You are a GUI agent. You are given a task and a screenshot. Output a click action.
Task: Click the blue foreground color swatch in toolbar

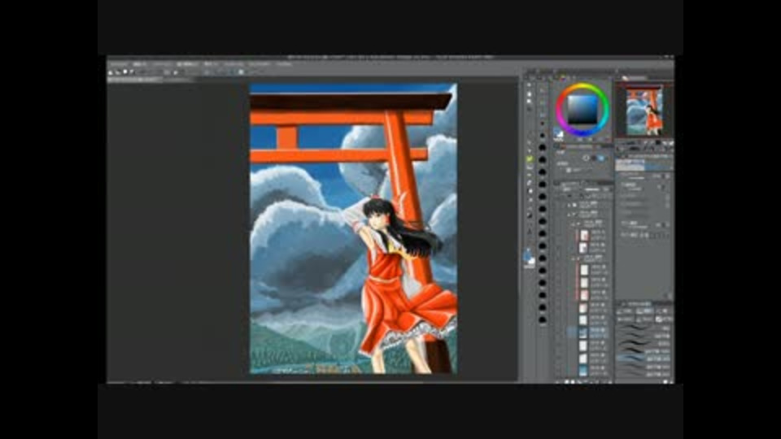point(528,256)
